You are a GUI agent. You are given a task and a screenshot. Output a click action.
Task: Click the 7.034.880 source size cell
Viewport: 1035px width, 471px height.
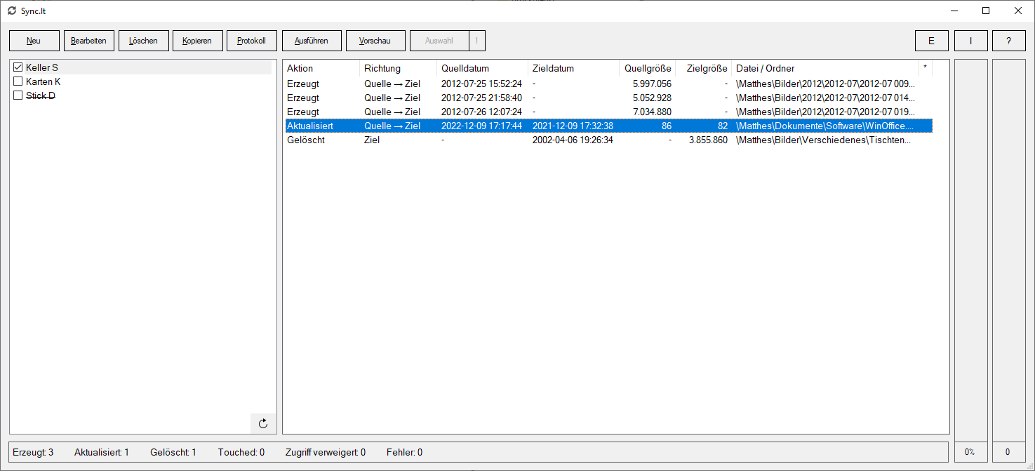click(x=652, y=112)
